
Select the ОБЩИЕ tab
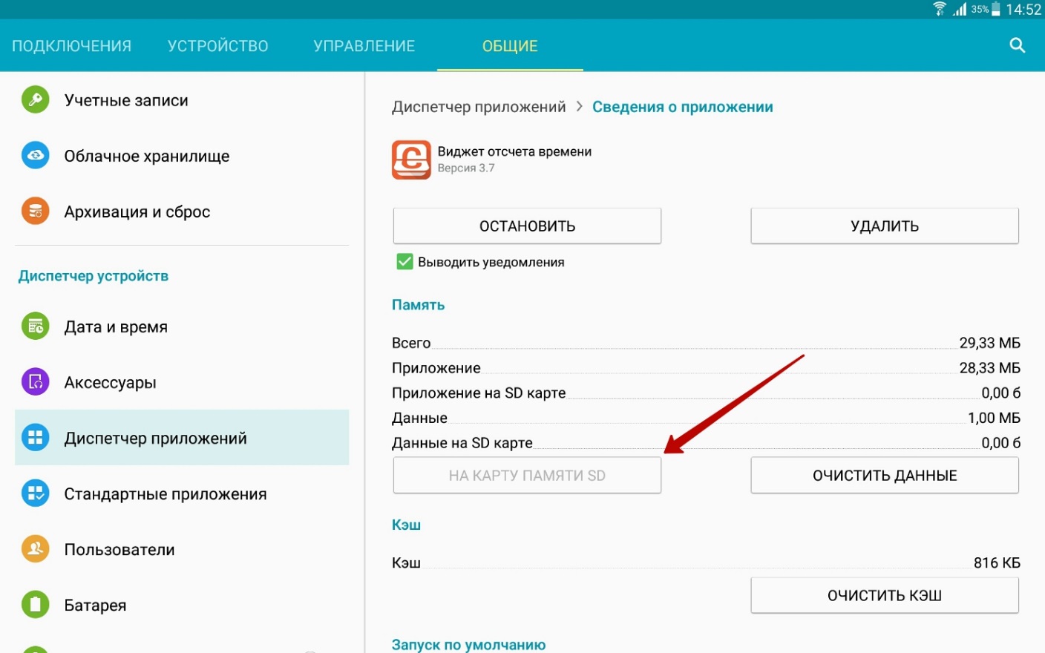pos(510,46)
